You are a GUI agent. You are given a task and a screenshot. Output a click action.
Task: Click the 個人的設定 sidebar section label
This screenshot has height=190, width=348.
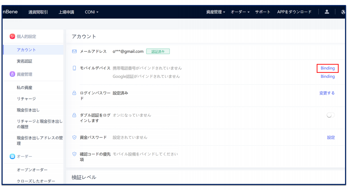pos(26,37)
